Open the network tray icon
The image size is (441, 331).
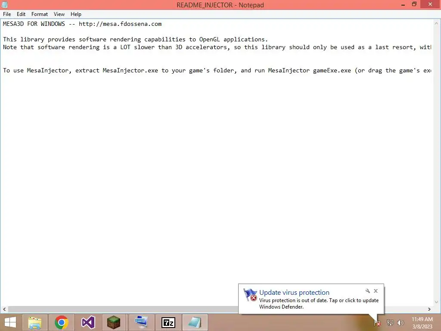[390, 323]
